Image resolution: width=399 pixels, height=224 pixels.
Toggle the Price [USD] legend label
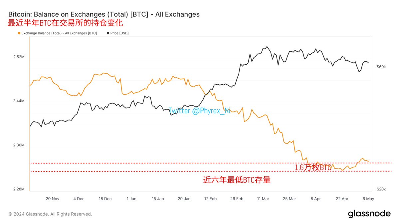click(119, 33)
